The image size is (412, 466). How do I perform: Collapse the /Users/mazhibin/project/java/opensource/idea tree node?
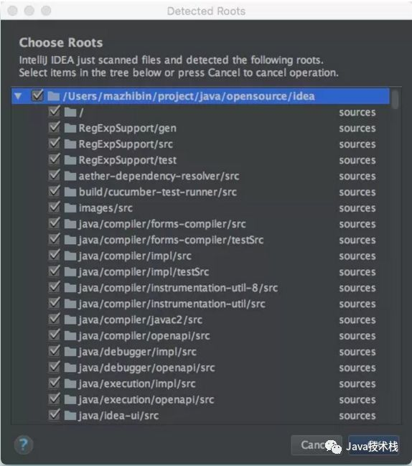coord(18,96)
